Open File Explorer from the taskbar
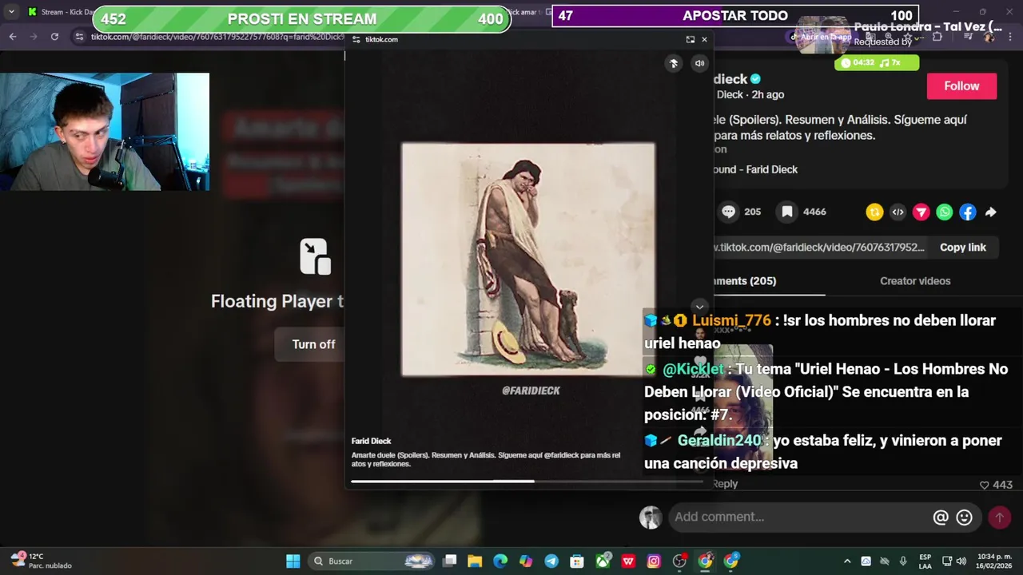1023x575 pixels. pos(475,561)
